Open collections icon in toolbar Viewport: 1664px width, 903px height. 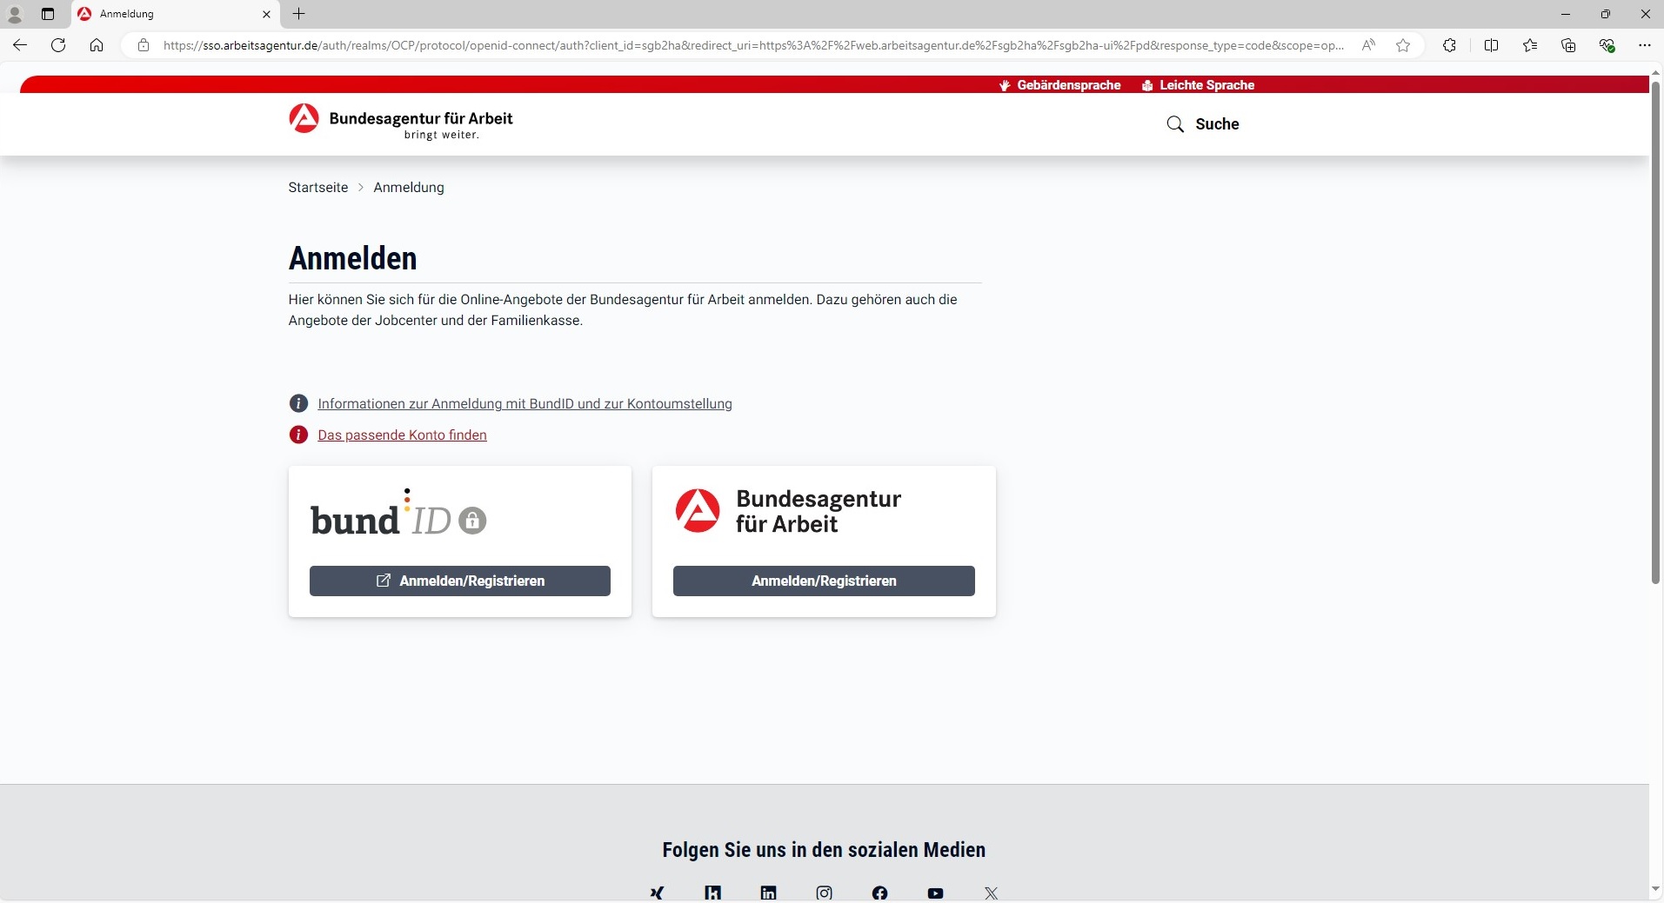click(1568, 45)
